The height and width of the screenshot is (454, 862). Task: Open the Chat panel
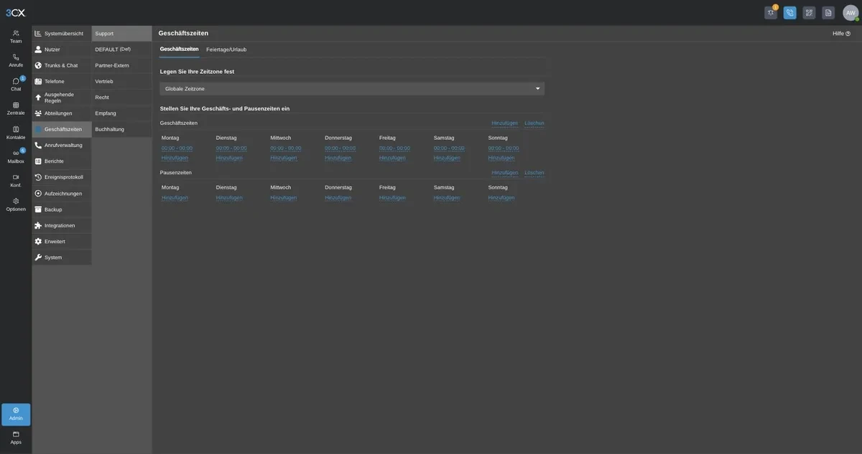(x=16, y=85)
